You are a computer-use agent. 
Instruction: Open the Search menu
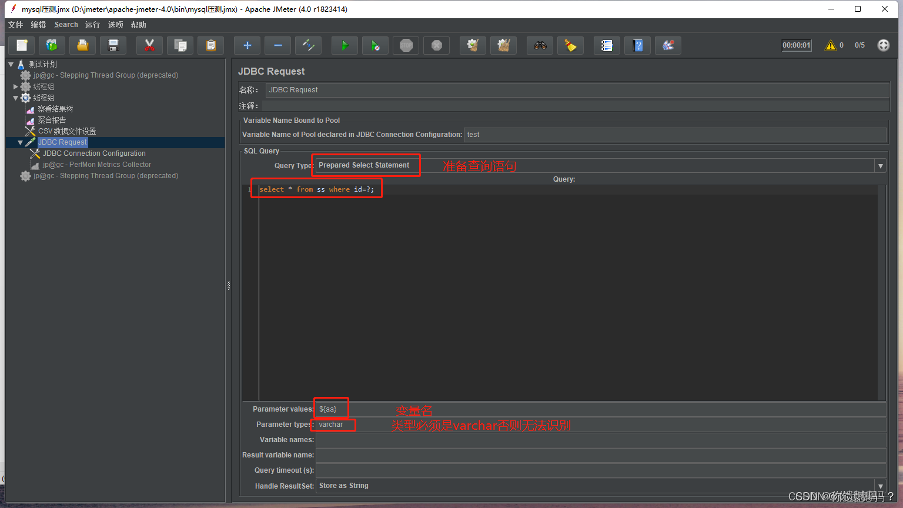click(66, 25)
